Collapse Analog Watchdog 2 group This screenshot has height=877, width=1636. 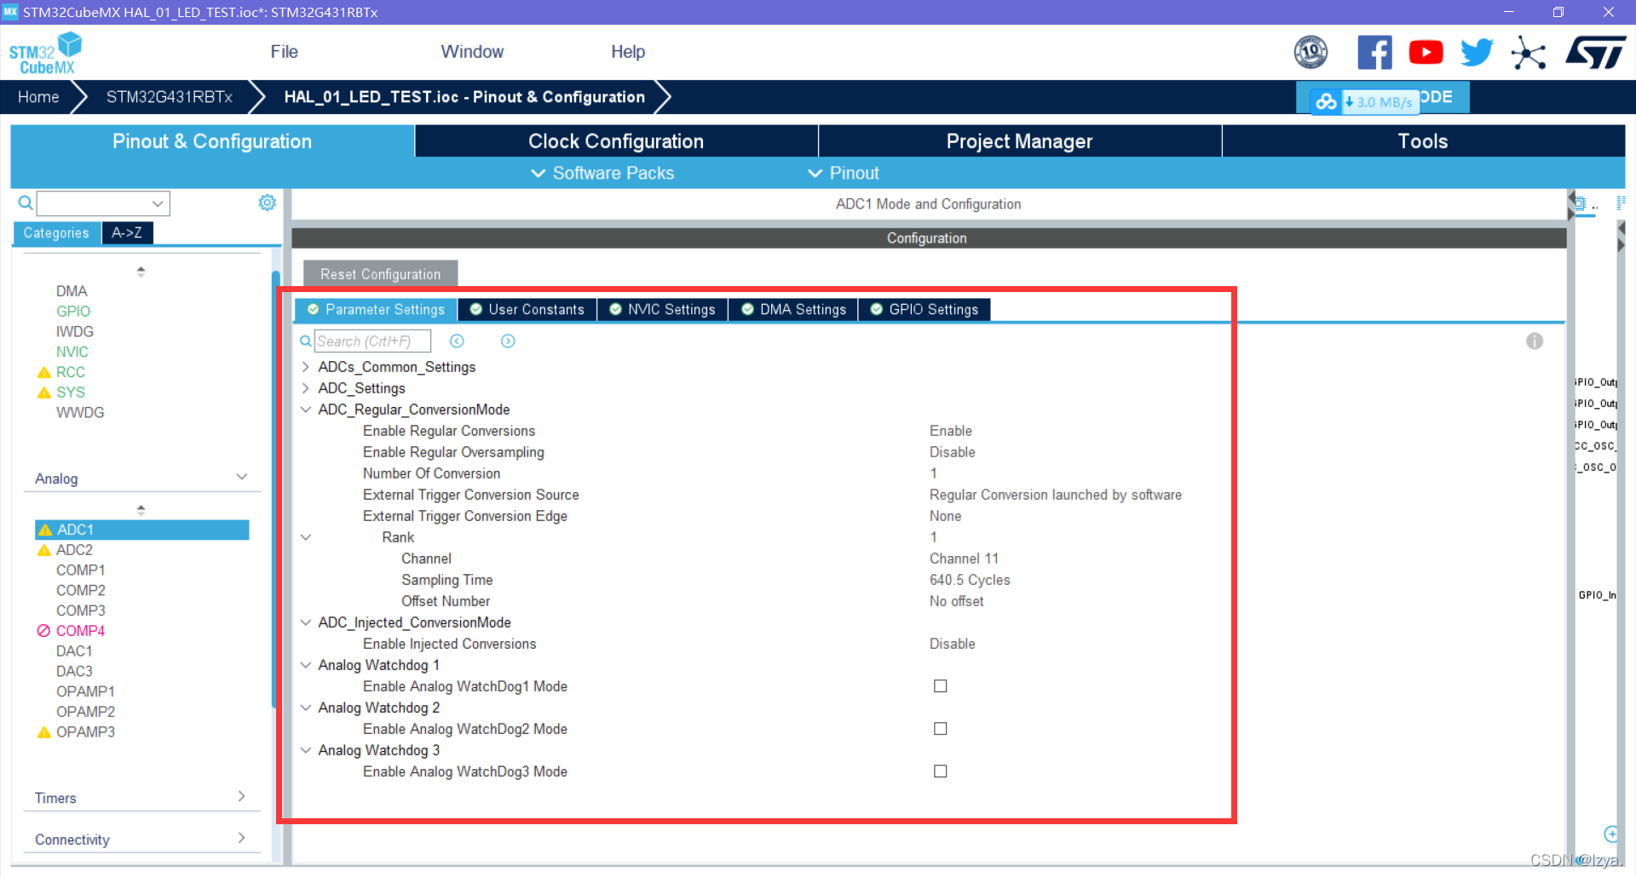[306, 708]
